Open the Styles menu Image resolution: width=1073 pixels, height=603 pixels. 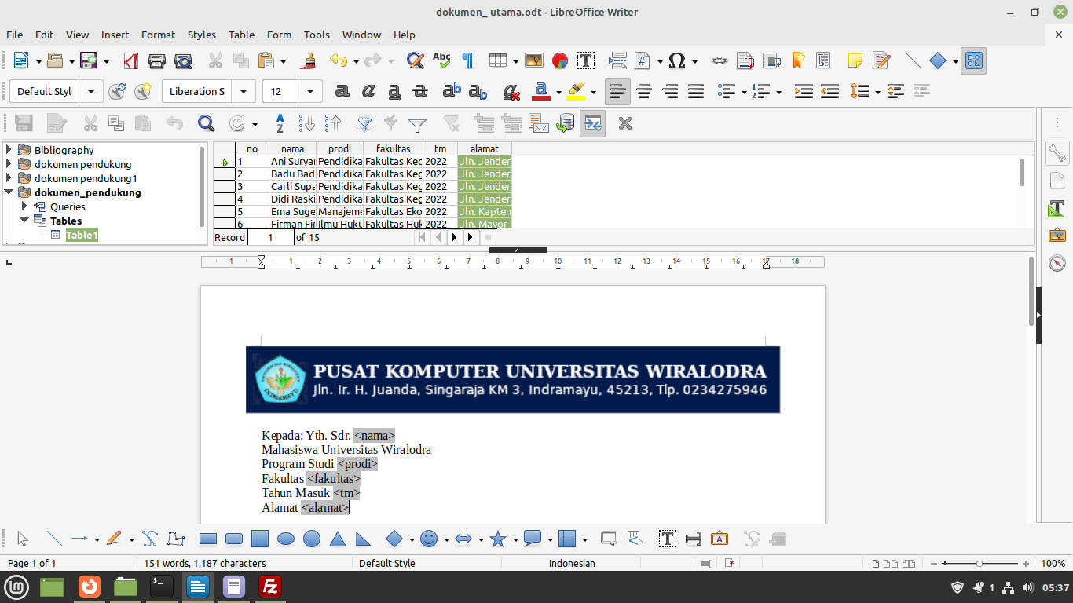[x=202, y=35]
